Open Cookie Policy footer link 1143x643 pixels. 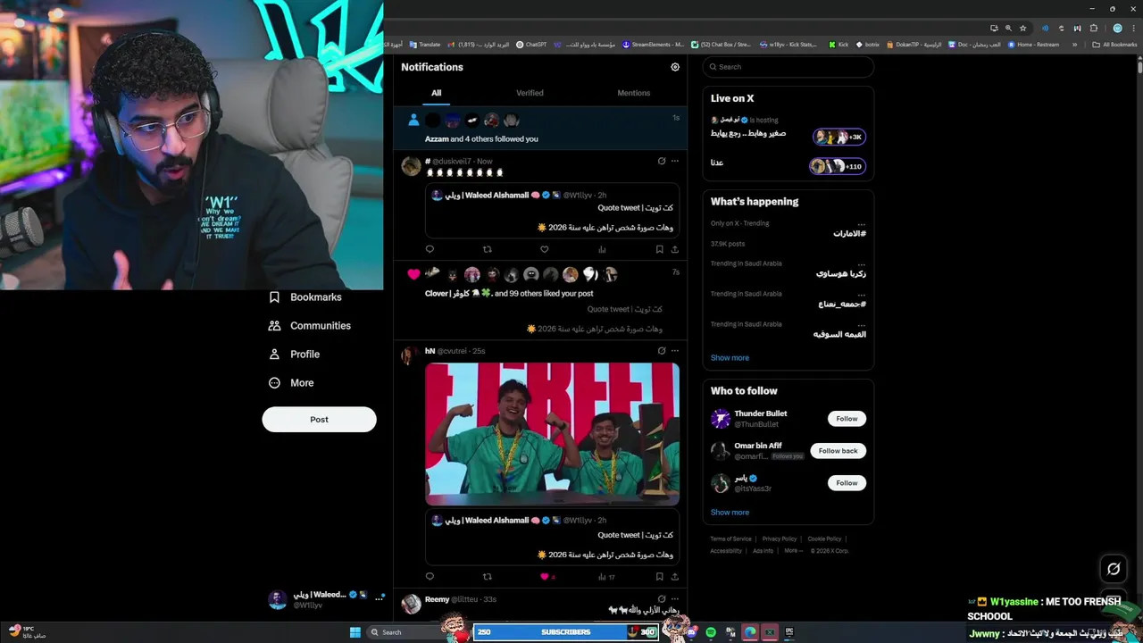click(824, 539)
